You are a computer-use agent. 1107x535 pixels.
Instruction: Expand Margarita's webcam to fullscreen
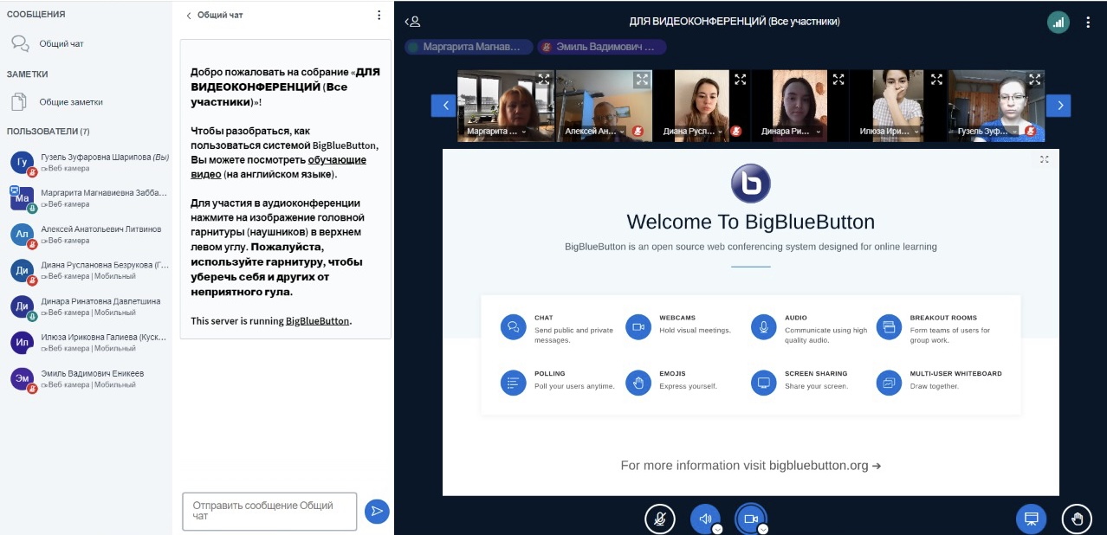pos(543,79)
